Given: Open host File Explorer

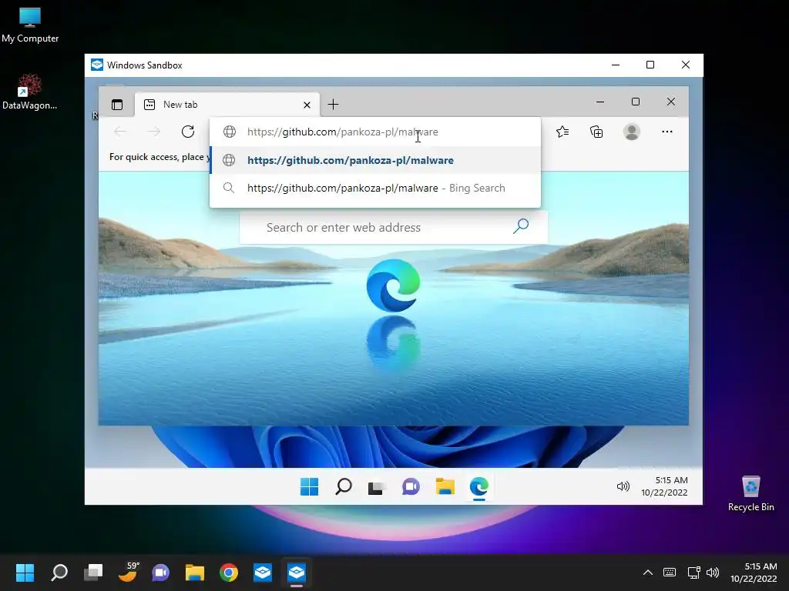Looking at the screenshot, I should click(195, 573).
